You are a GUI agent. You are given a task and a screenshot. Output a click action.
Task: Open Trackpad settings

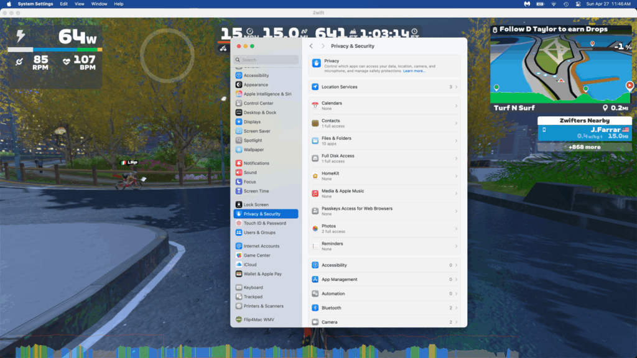pos(266,297)
